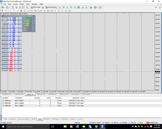Switch to the USDCAD,M30 chart tab
This screenshot has width=162, height=129.
click(19, 94)
